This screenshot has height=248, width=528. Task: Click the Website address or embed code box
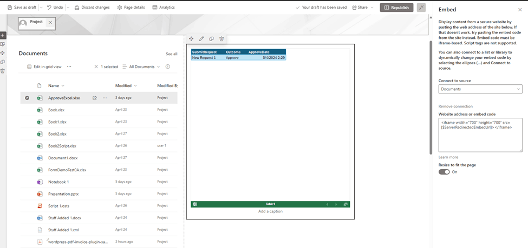(480, 135)
